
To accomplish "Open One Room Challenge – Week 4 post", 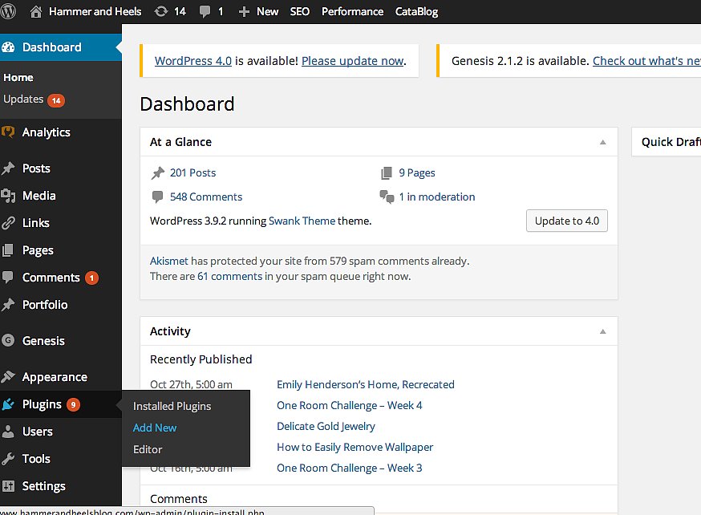I will (349, 405).
